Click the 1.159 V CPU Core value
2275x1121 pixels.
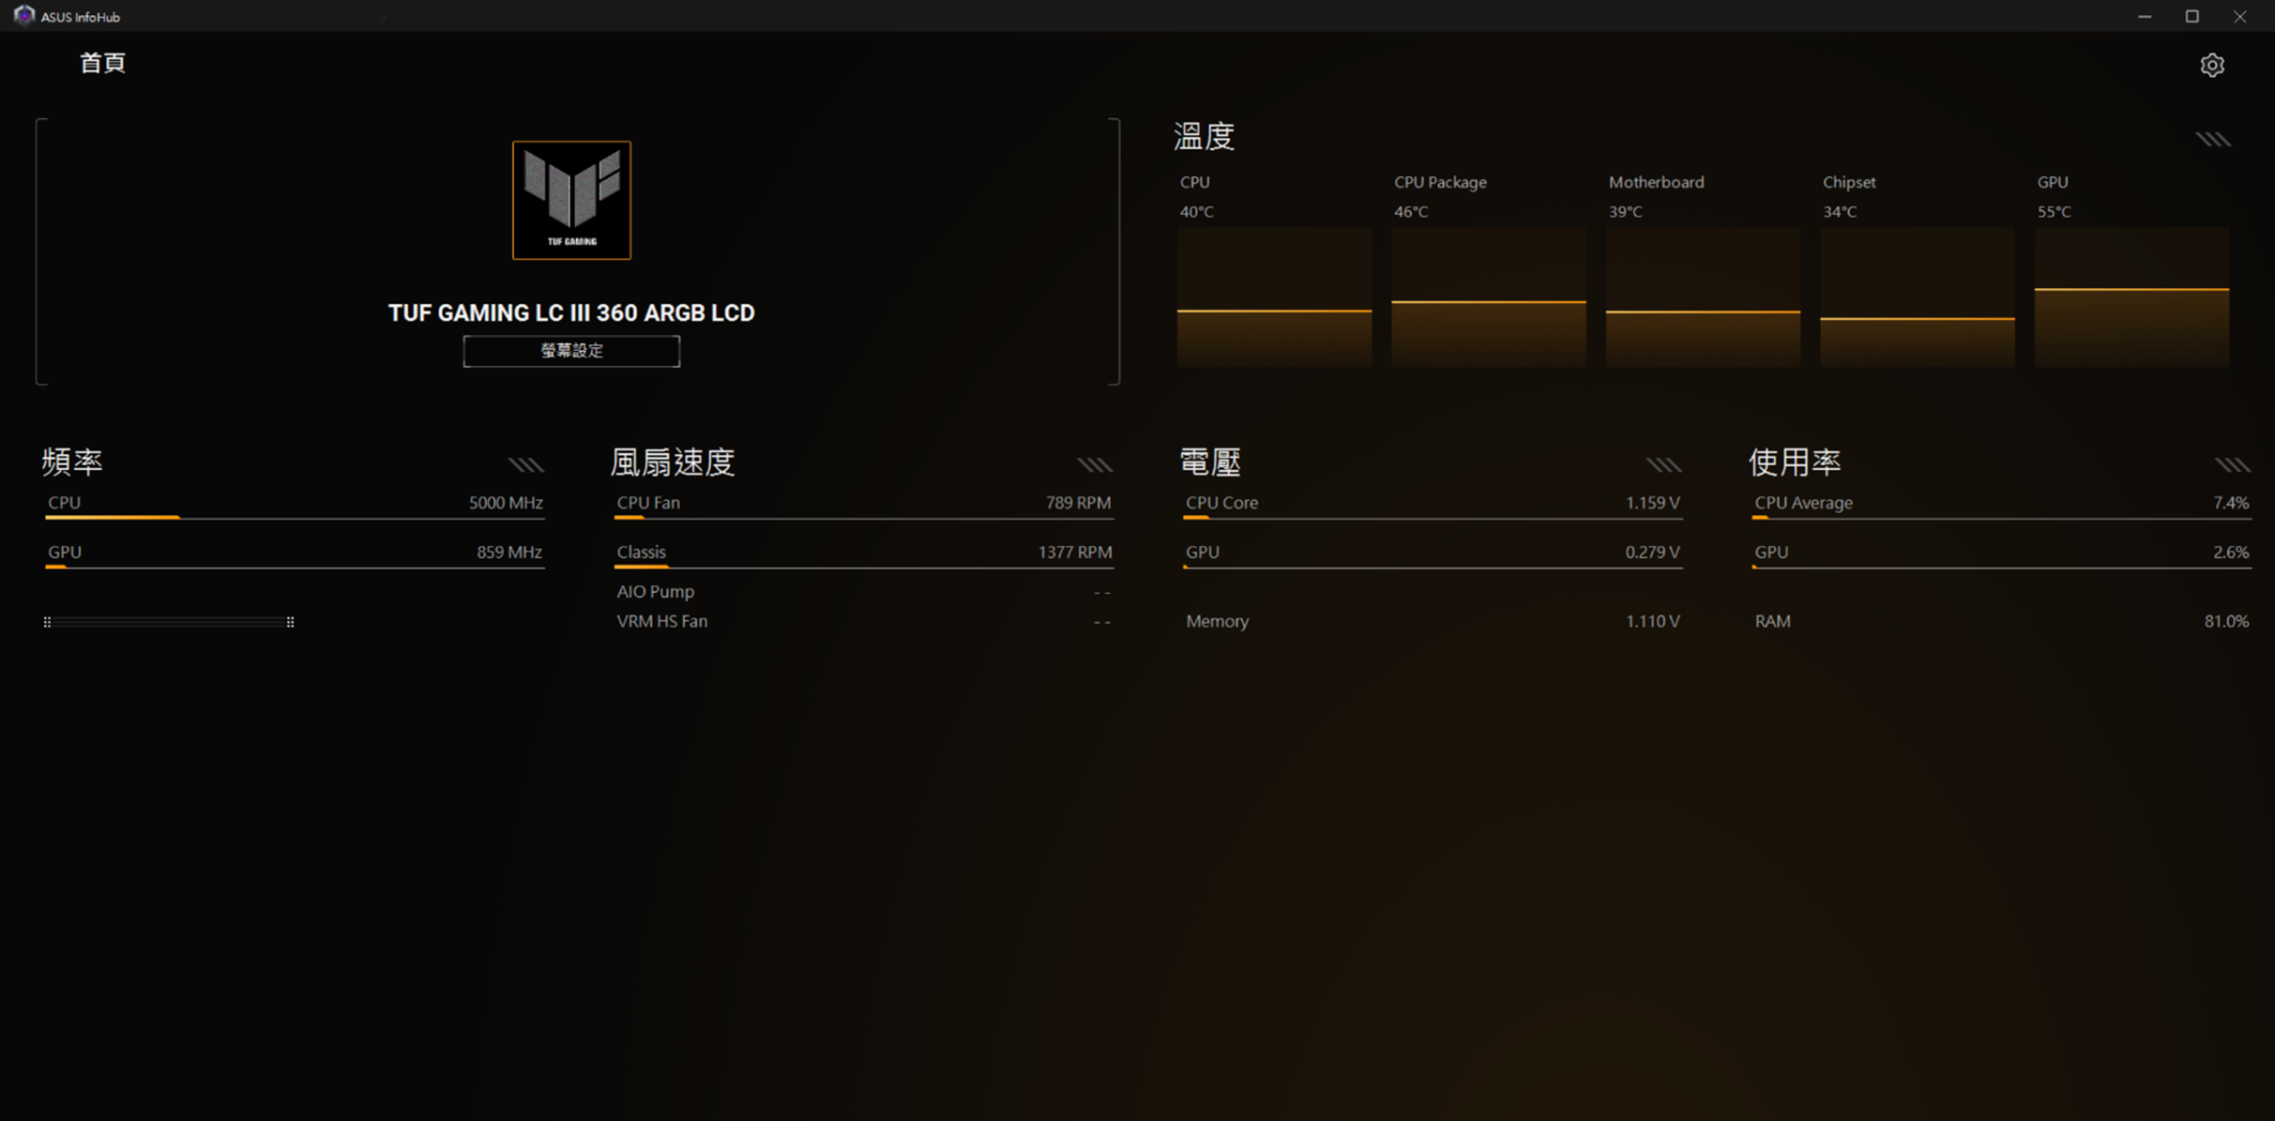1653,503
